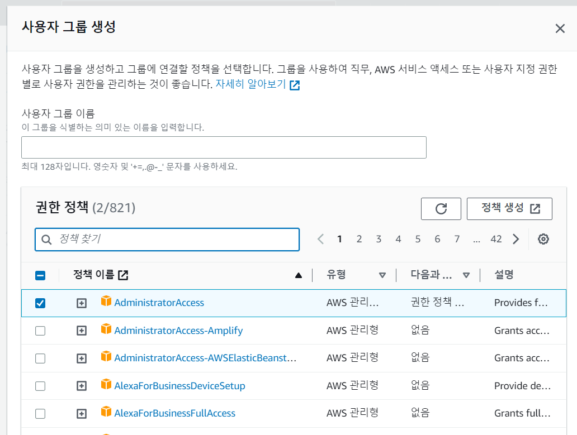Screen dimensions: 577x435
Task: Go to page 3 of policies
Action: click(x=379, y=239)
